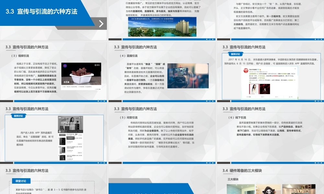
Task: Click the comment icon under the Weibo post
Action: click(276, 96)
